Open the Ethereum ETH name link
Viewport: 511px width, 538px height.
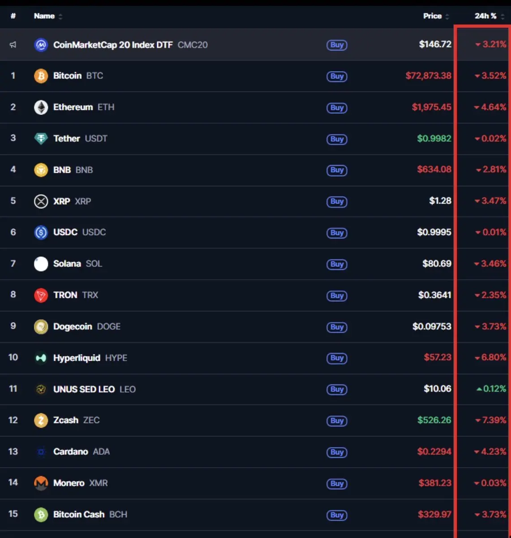[x=84, y=107]
